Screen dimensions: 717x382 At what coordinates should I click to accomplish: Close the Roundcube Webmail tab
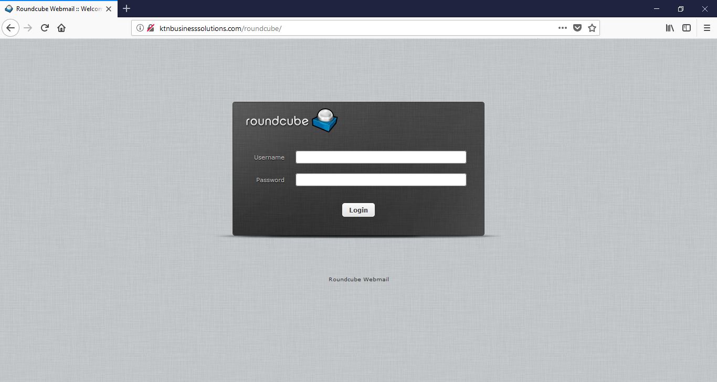[x=109, y=9]
